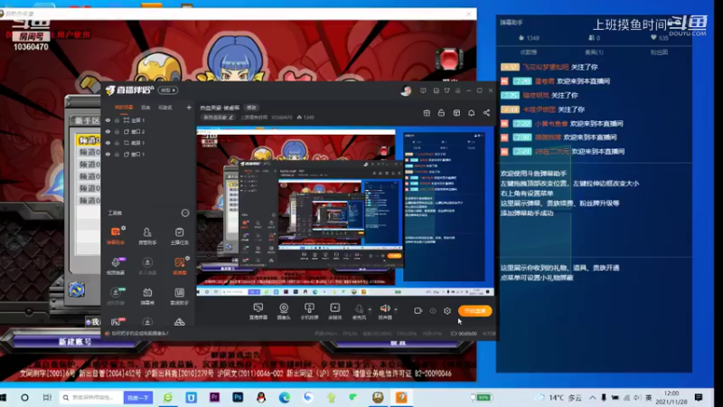The height and width of the screenshot is (407, 723).
Task: Add a camera source in bottom toolbar
Action: click(284, 311)
